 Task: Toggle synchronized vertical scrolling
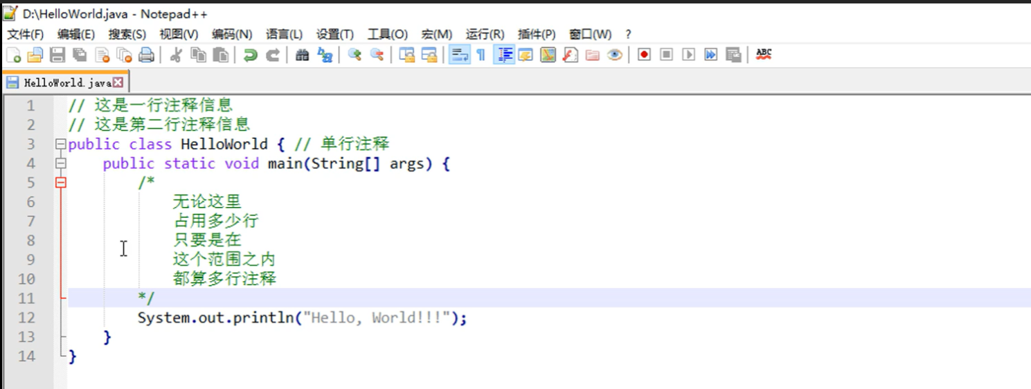click(x=407, y=55)
